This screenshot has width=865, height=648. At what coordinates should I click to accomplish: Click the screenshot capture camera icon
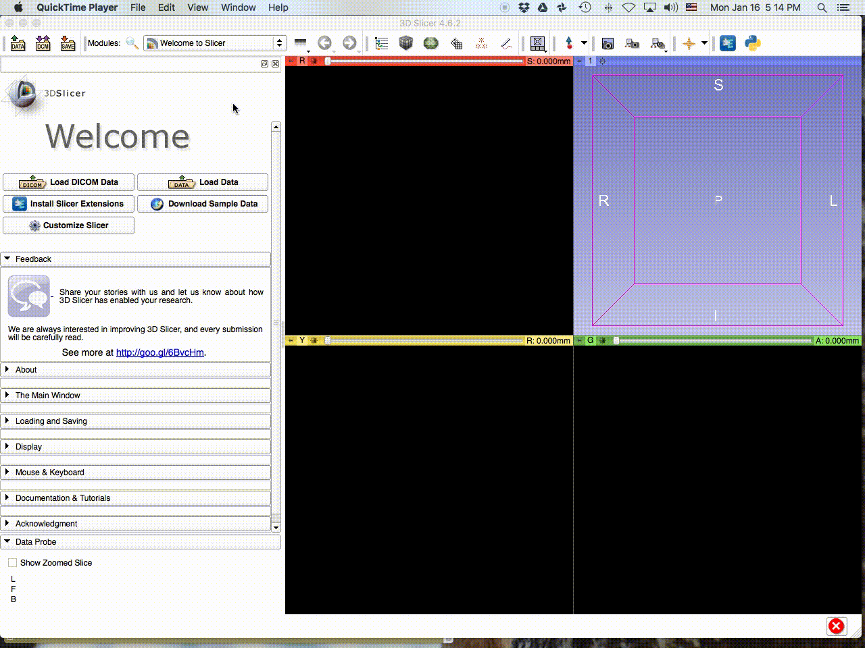coord(608,43)
